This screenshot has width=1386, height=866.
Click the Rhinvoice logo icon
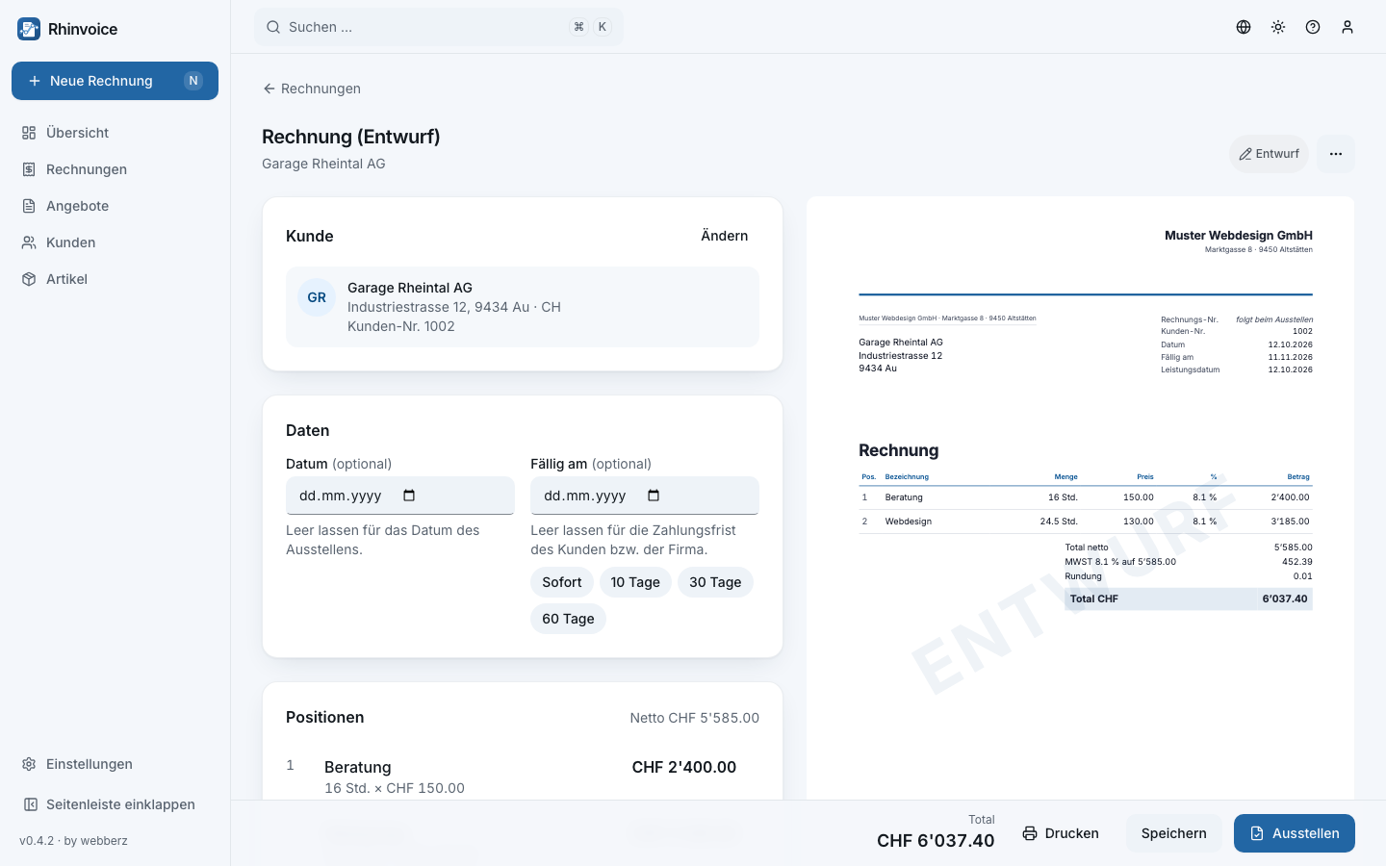(29, 29)
